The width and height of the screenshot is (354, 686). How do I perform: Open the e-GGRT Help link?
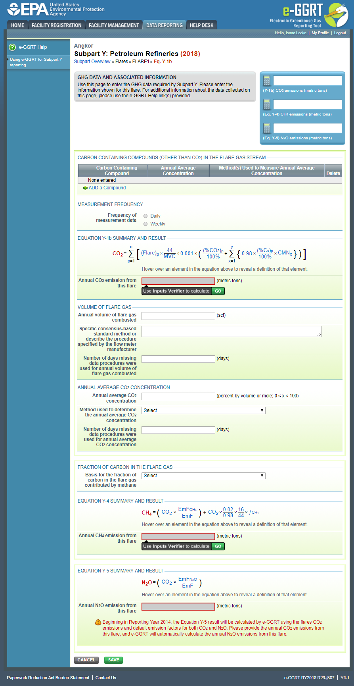[x=33, y=47]
